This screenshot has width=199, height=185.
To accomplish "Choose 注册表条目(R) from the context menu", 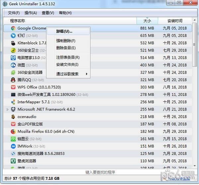I will pos(68,57).
